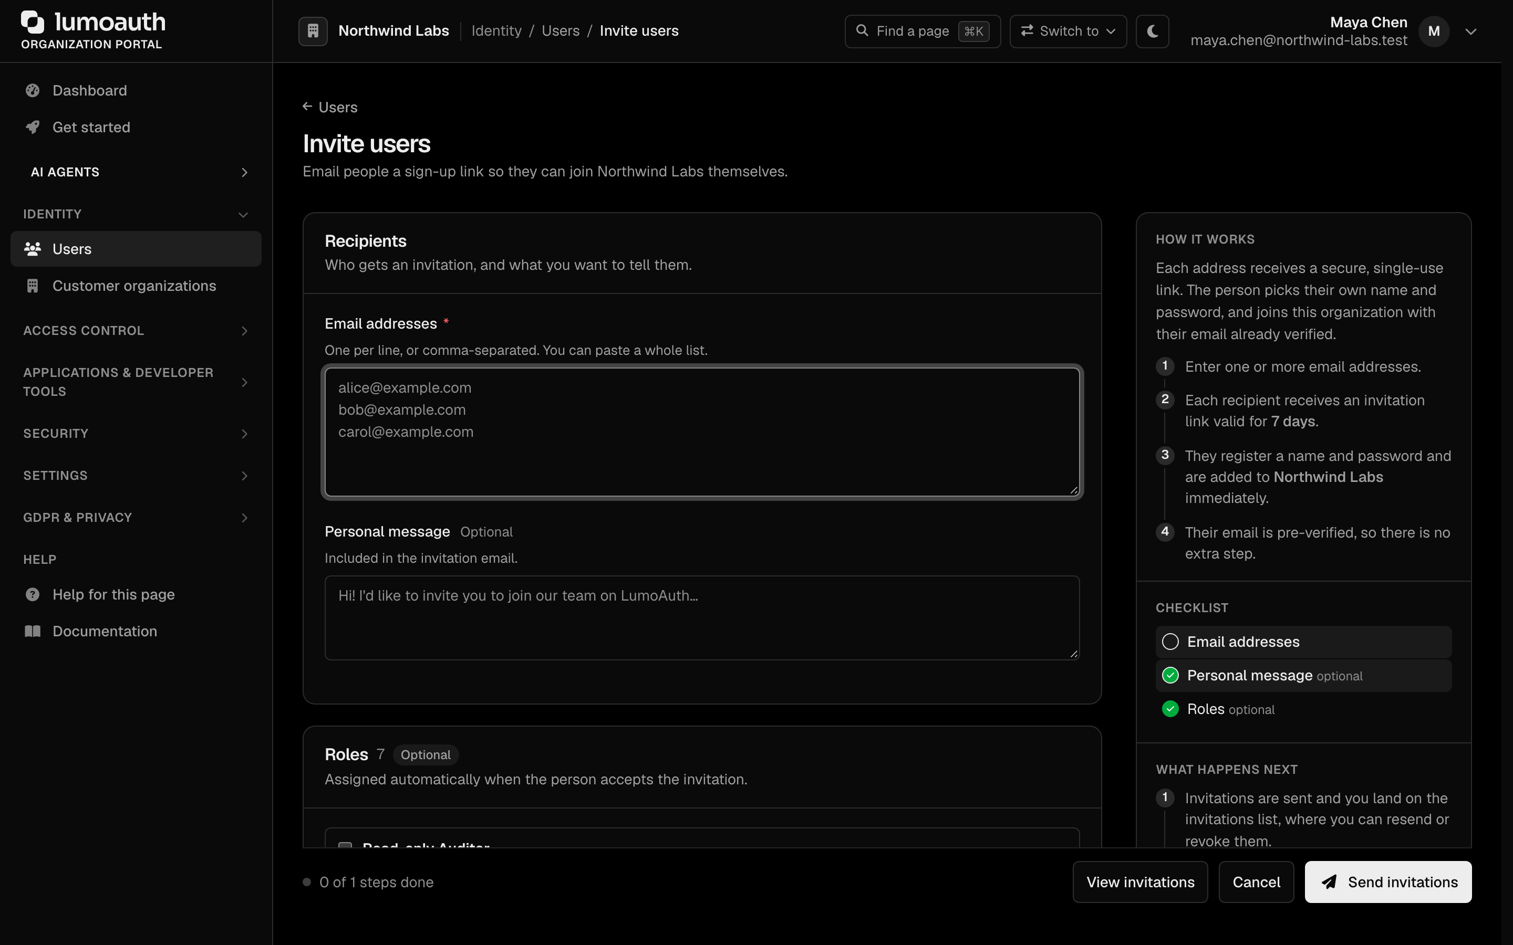Click the back arrow beside Users
This screenshot has width=1513, height=945.
pos(307,107)
